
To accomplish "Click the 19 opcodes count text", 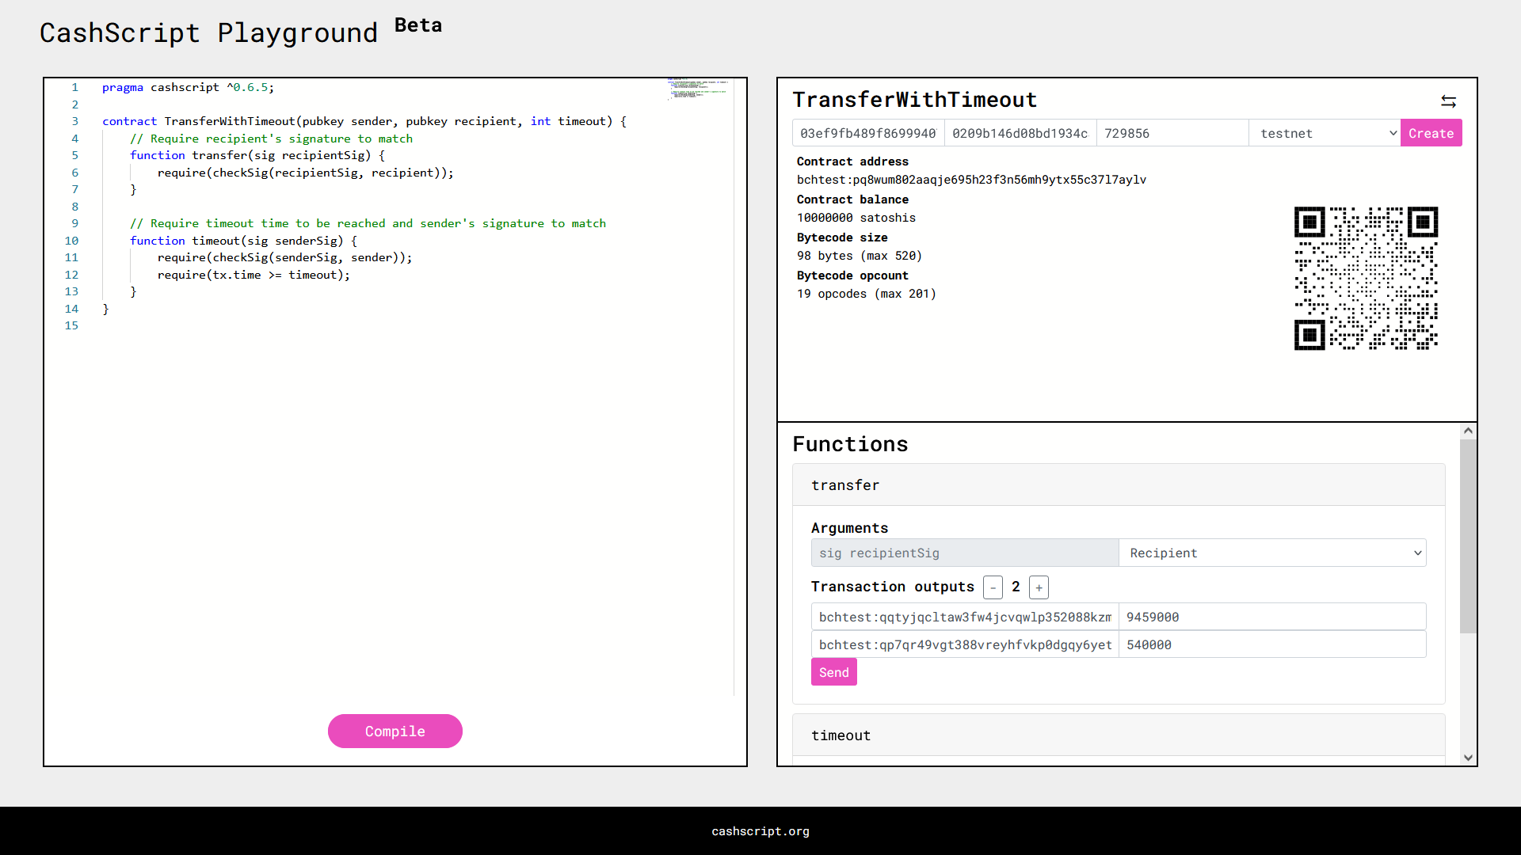I will (x=866, y=294).
